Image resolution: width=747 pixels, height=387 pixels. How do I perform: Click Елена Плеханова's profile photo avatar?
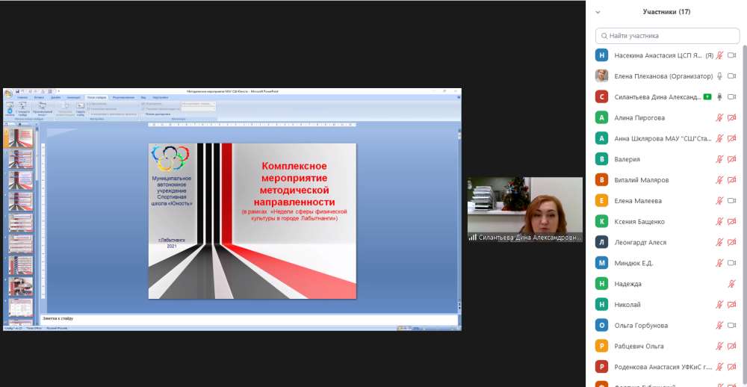(x=601, y=75)
